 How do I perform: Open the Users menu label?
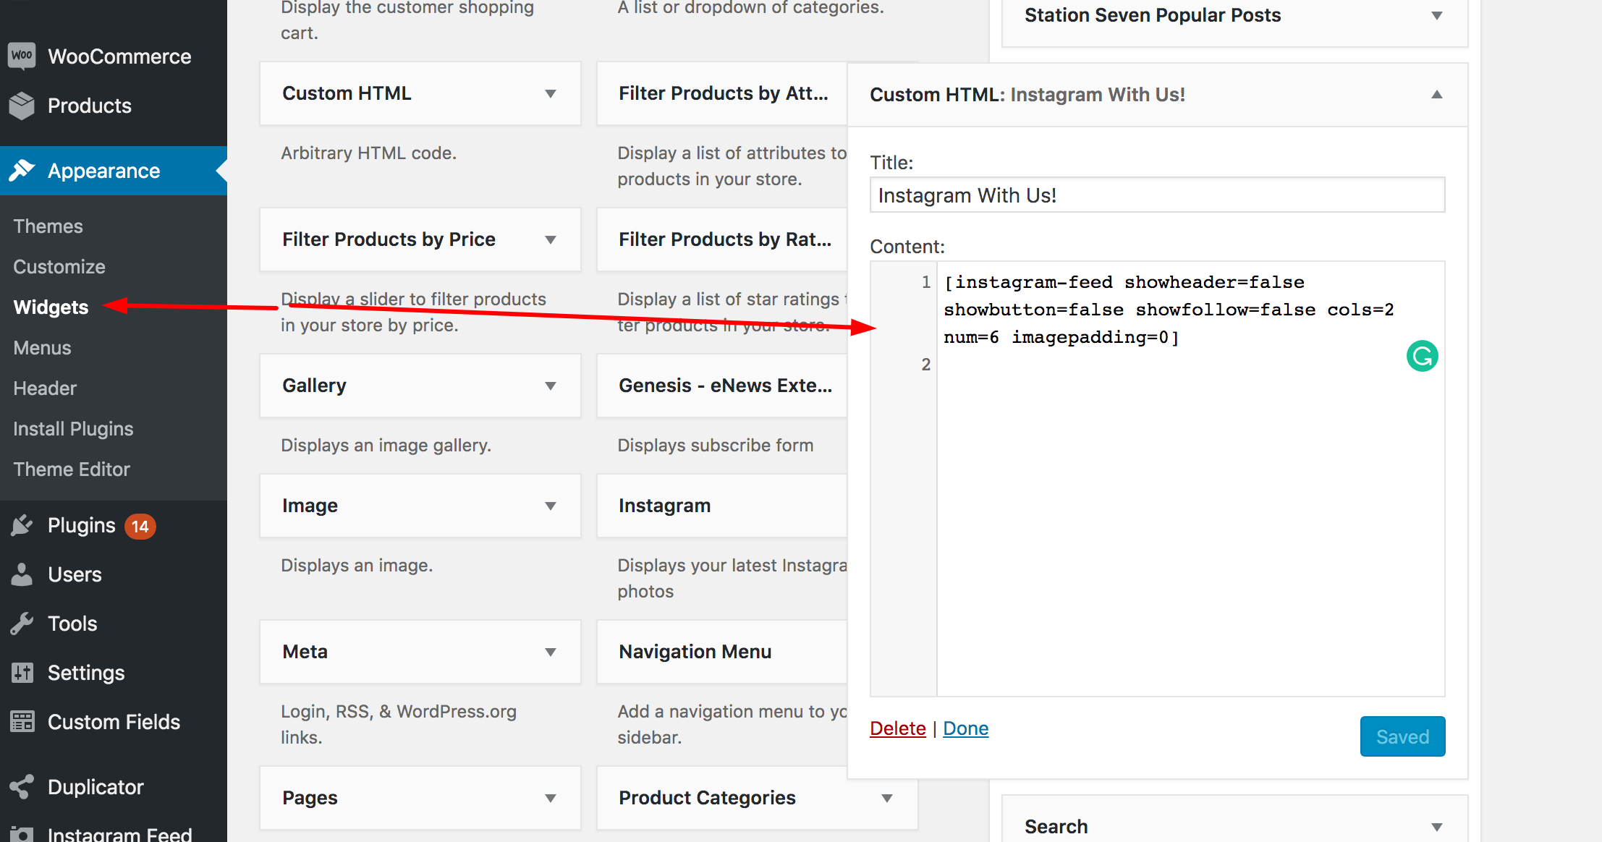(75, 574)
